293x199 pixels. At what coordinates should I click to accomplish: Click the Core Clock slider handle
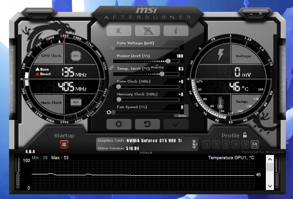[x=118, y=87]
